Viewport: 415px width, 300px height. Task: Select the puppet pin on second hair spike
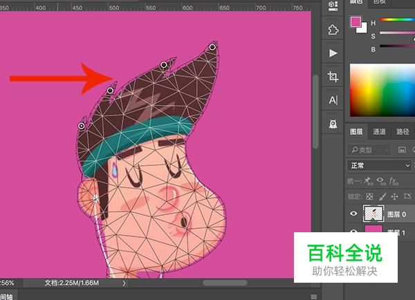point(164,64)
